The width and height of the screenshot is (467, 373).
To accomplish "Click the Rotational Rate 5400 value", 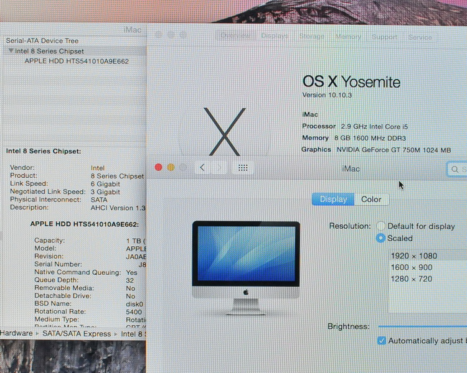I will (x=134, y=311).
